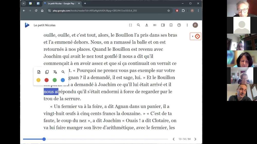Highlight selection in red
The image size is (257, 144).
pos(47,80)
